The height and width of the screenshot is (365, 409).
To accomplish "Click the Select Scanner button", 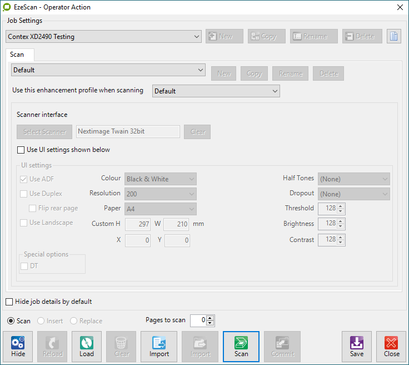I will point(44,132).
